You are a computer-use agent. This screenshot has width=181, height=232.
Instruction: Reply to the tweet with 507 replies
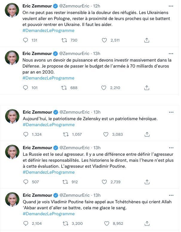26,182
